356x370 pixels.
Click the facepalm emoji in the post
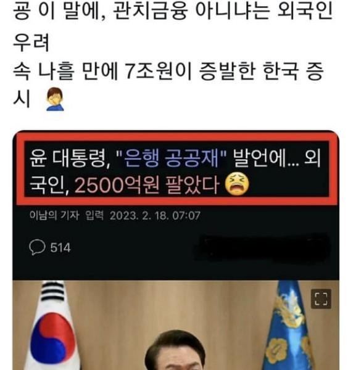click(x=55, y=99)
